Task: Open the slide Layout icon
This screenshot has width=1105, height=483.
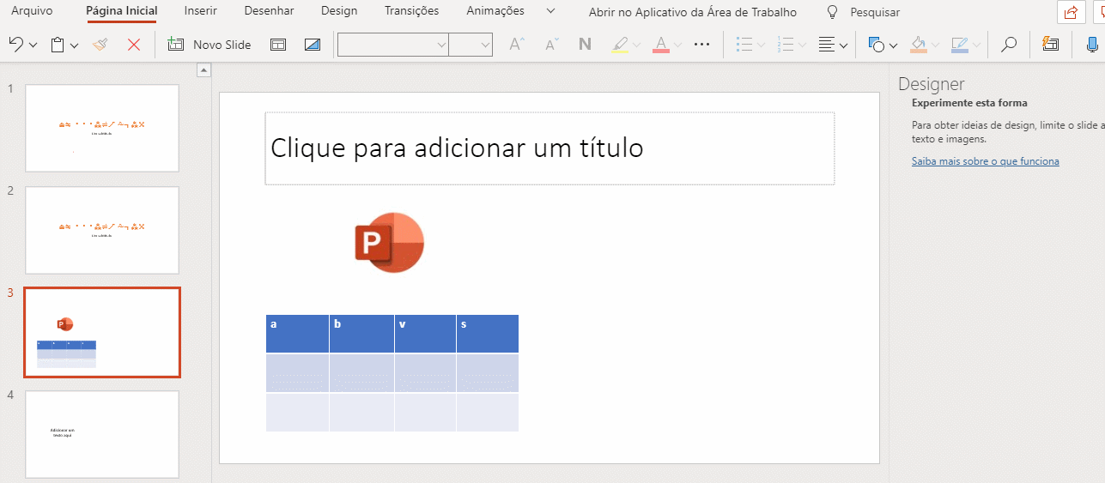Action: pos(278,45)
